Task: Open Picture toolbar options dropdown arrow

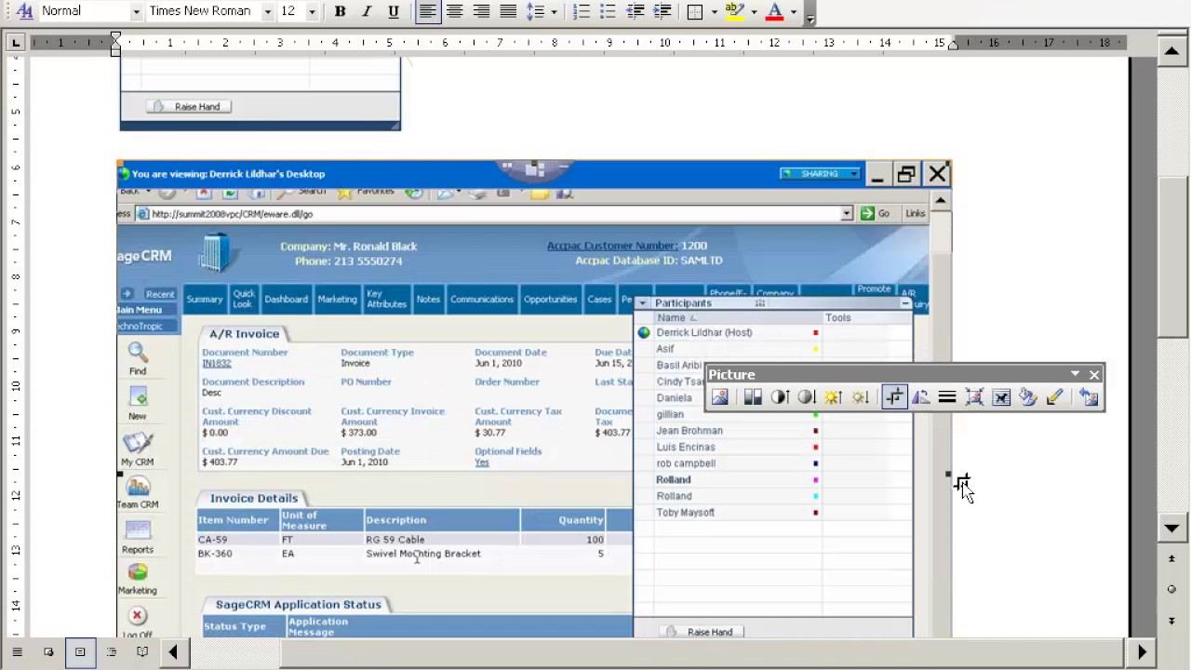Action: click(1075, 374)
